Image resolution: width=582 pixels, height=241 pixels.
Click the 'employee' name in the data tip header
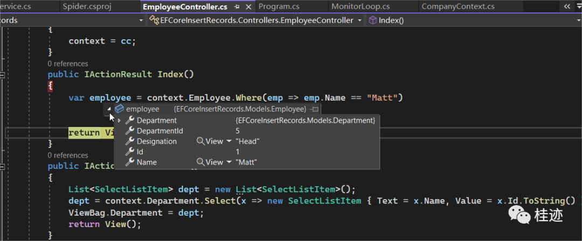142,109
